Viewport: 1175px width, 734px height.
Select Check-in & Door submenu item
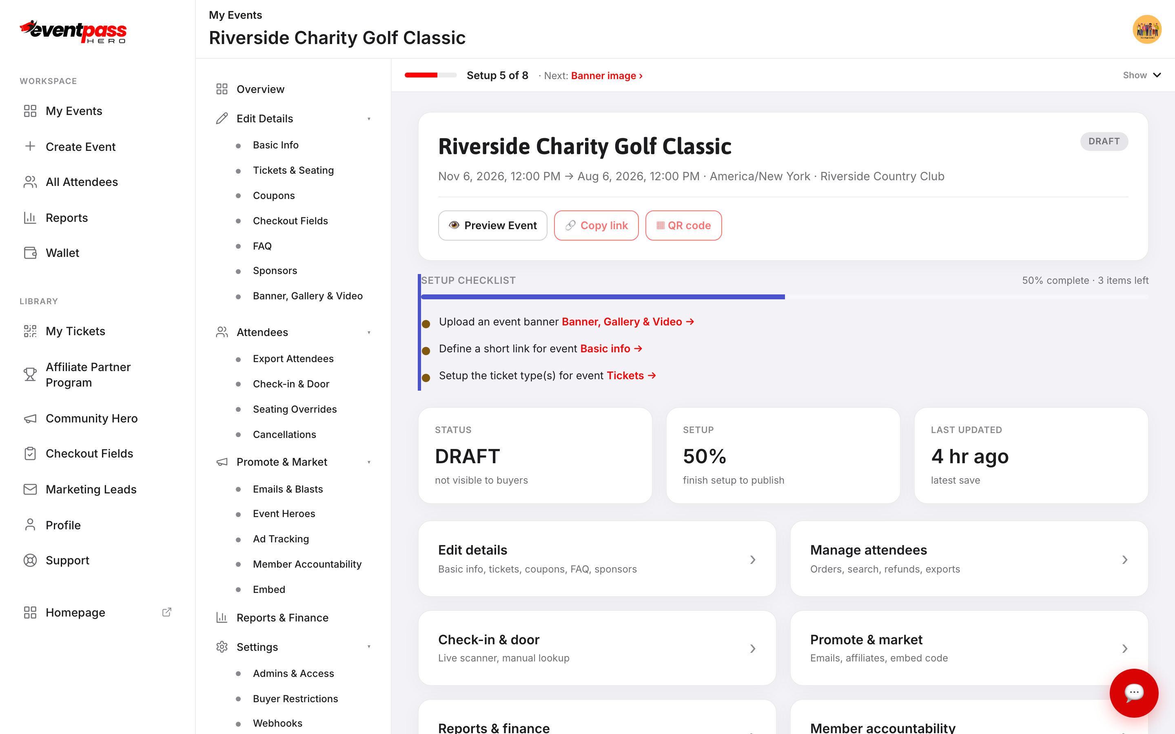[x=291, y=384]
